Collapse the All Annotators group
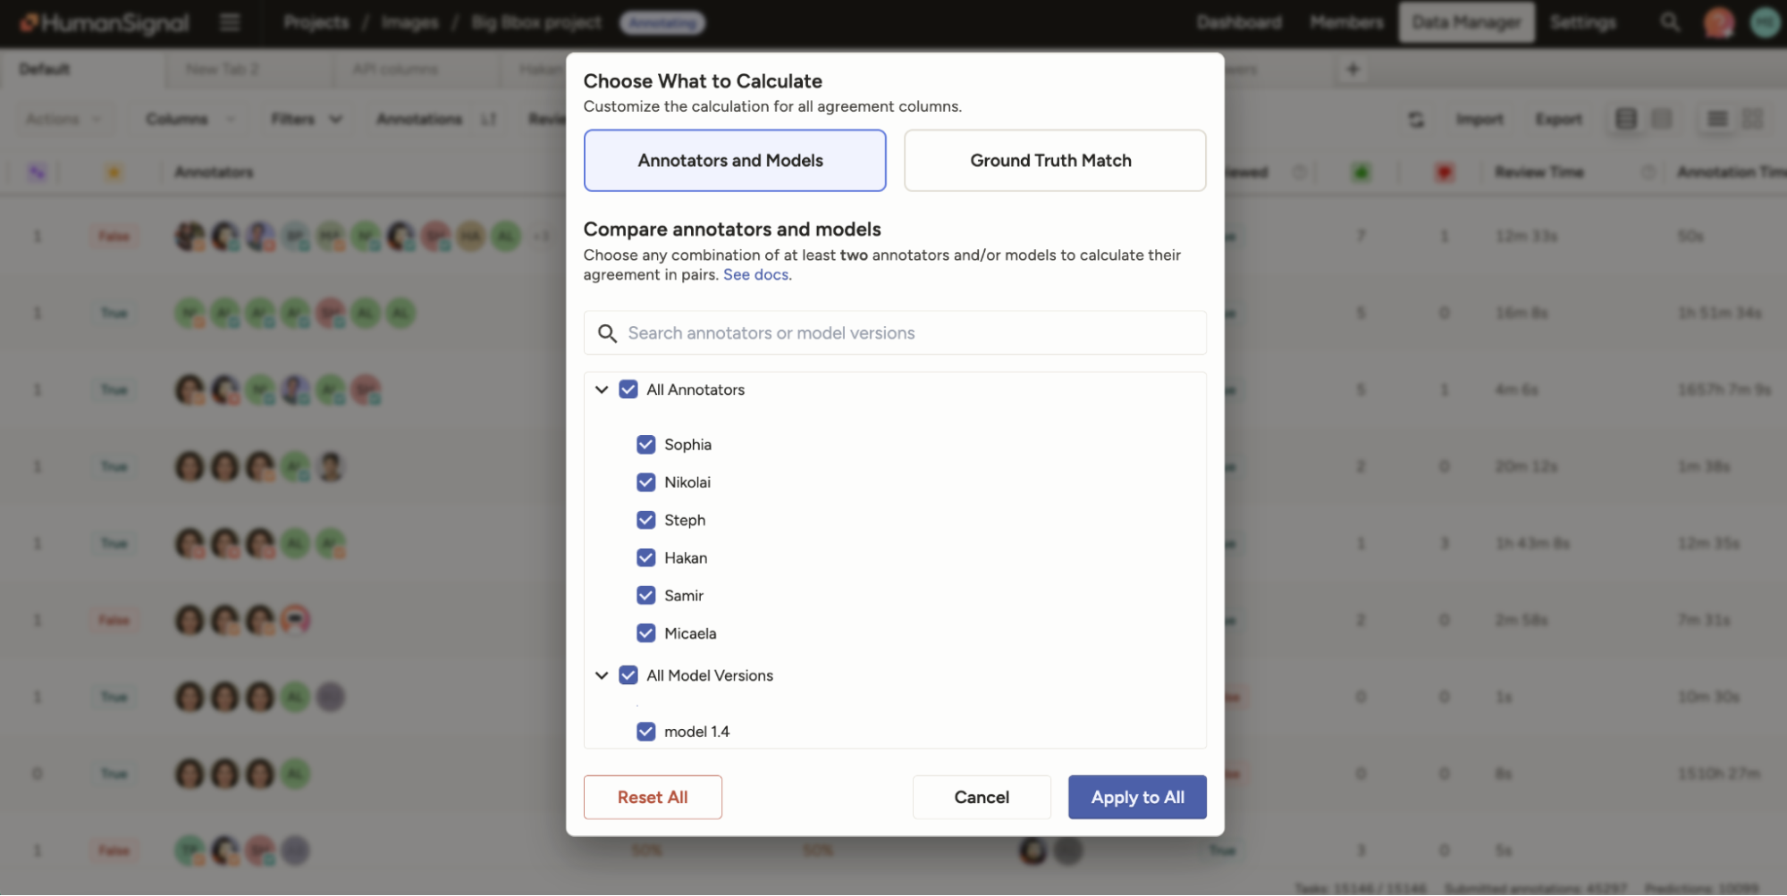 tap(602, 389)
